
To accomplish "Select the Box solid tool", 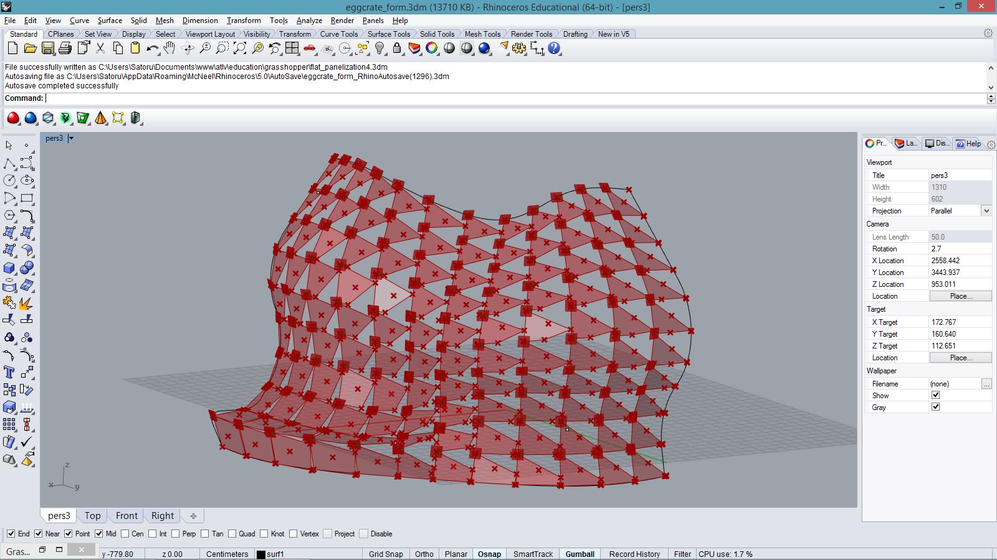I will pyautogui.click(x=9, y=268).
